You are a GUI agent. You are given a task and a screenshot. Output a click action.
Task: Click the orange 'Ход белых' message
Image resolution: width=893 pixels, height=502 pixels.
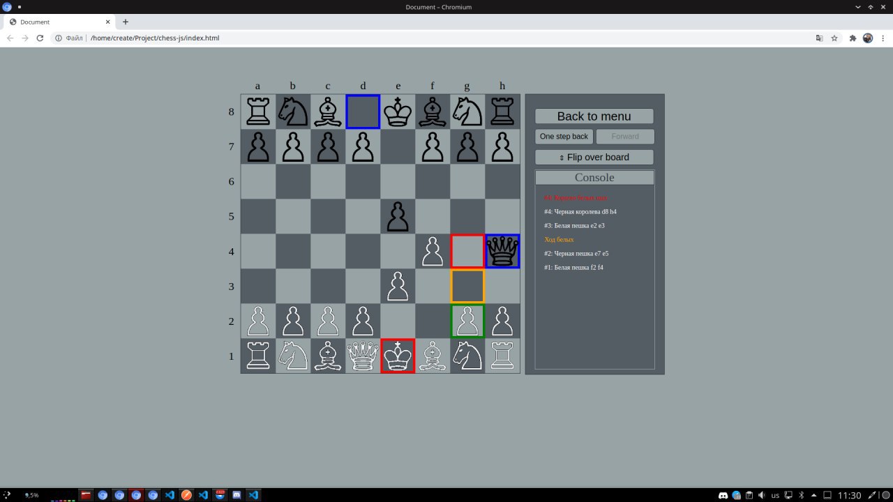tap(559, 239)
